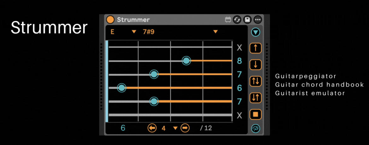Image resolution: width=369 pixels, height=145 pixels.
Task: Click the hot-swap preset icon
Action: pyautogui.click(x=237, y=20)
